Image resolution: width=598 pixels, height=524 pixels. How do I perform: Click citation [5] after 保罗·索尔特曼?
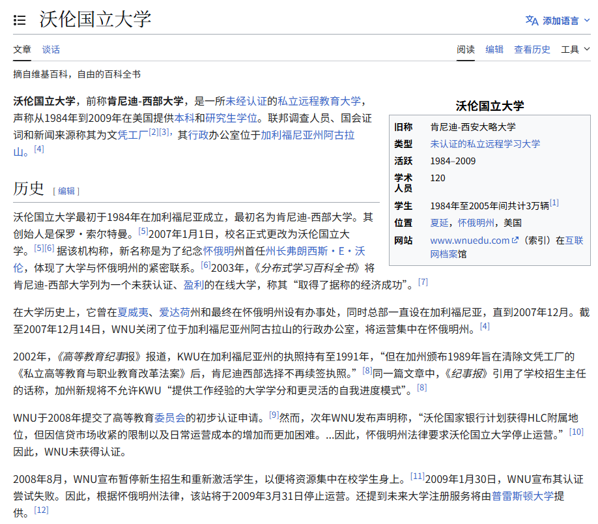143,231
